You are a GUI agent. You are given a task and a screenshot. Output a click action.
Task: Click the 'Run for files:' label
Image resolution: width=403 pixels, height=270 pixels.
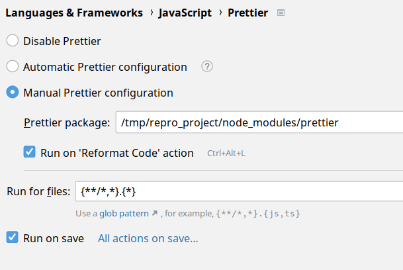point(38,192)
